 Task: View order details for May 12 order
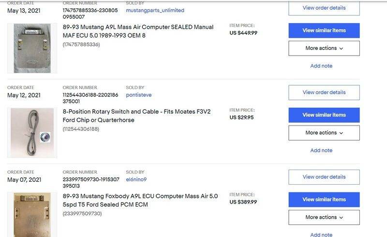(x=324, y=93)
